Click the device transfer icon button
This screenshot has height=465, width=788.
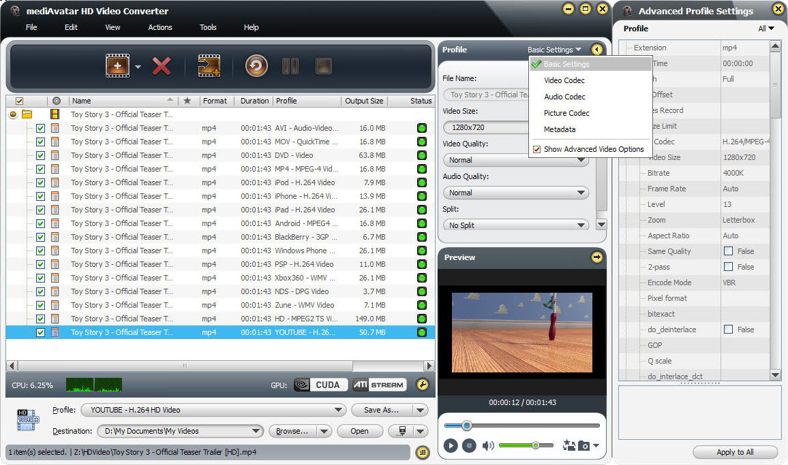pos(402,431)
